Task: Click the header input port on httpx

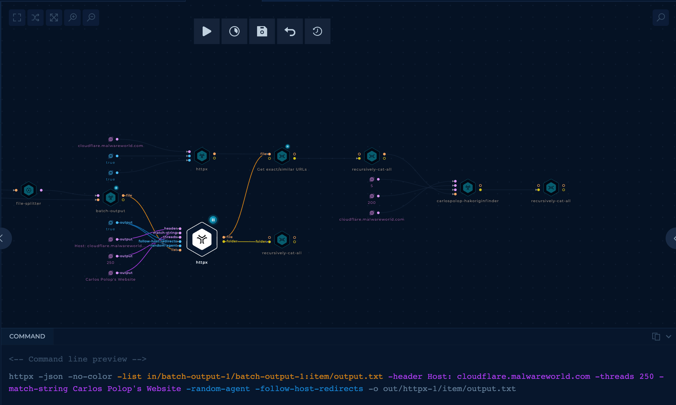Action: tap(180, 229)
